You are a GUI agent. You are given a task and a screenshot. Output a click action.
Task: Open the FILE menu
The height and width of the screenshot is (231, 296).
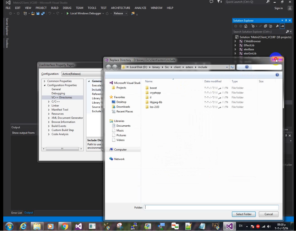(x=8, y=8)
